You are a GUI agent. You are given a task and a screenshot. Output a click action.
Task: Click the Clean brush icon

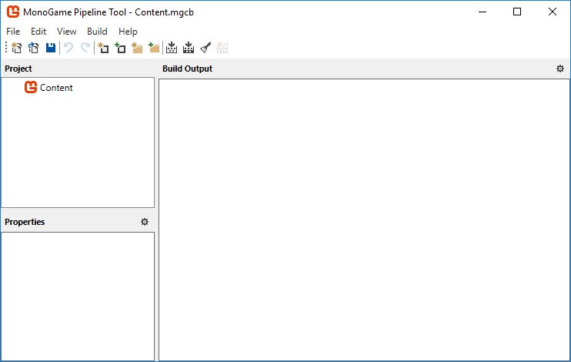205,48
